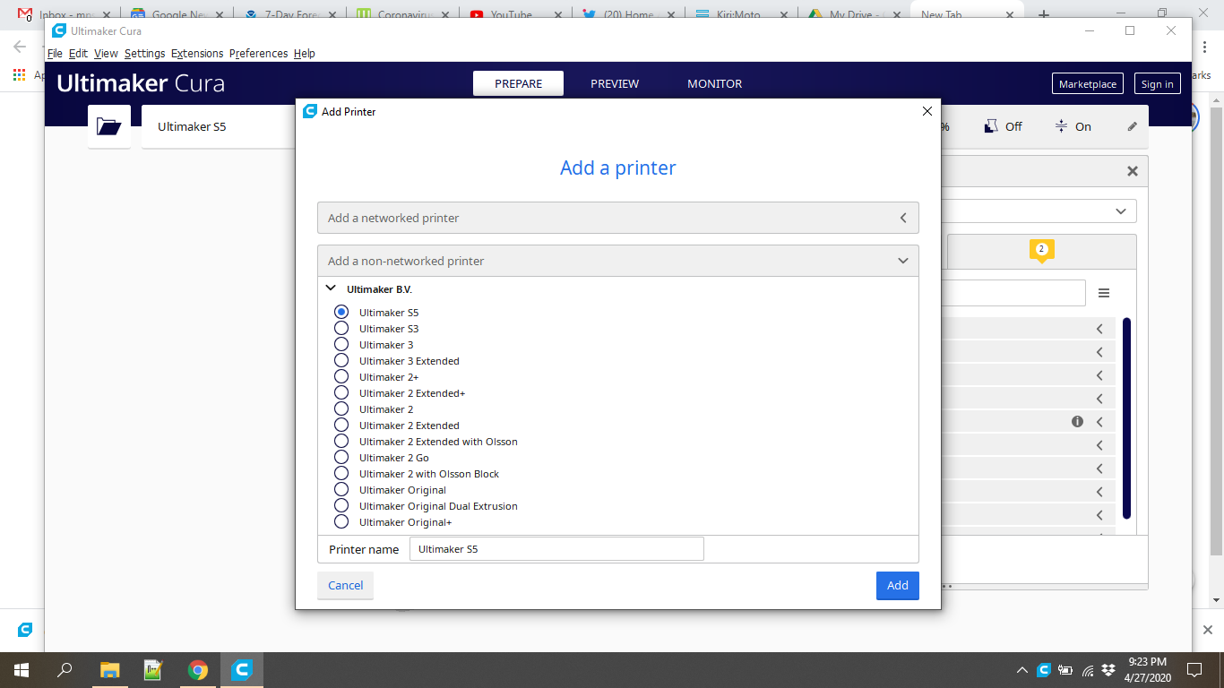The image size is (1224, 688).
Task: Collapse Add a non-networked printer section
Action: coord(617,261)
